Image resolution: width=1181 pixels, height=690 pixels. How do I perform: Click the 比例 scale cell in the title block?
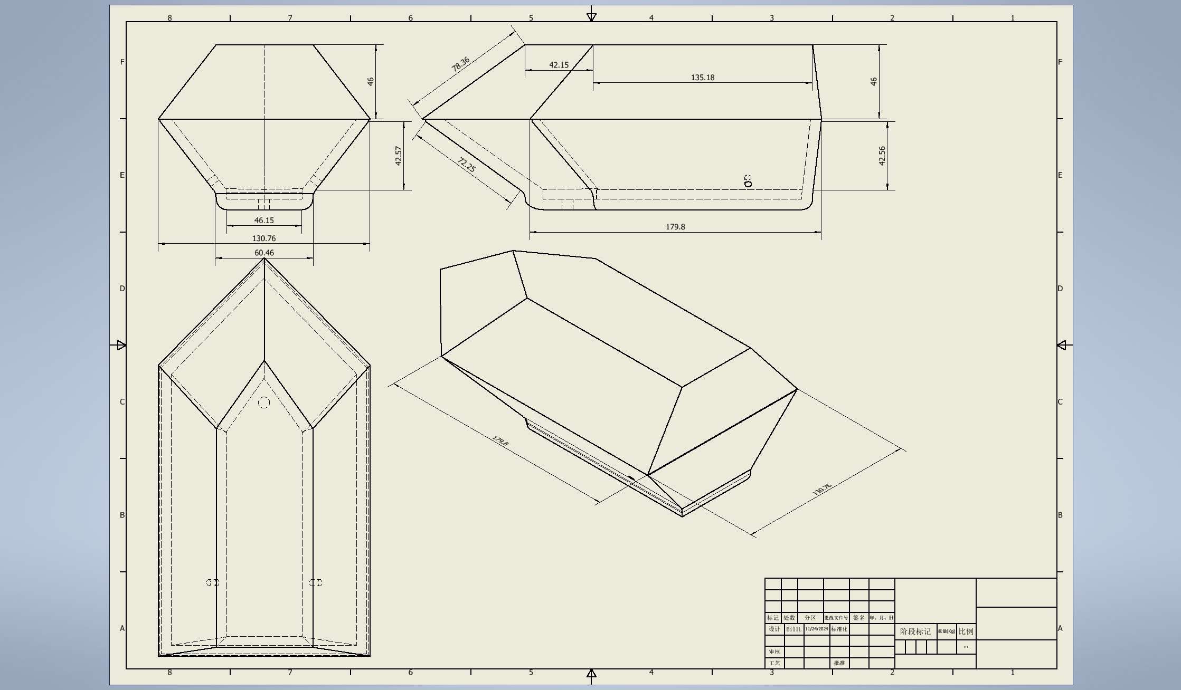pyautogui.click(x=966, y=631)
